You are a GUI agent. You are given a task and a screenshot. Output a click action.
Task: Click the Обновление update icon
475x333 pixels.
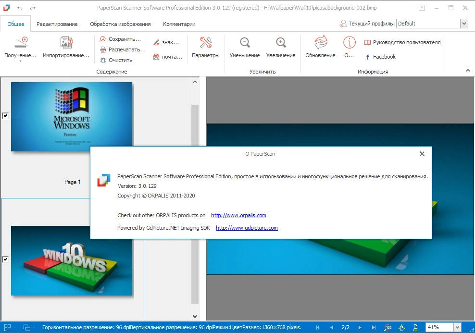tap(321, 42)
